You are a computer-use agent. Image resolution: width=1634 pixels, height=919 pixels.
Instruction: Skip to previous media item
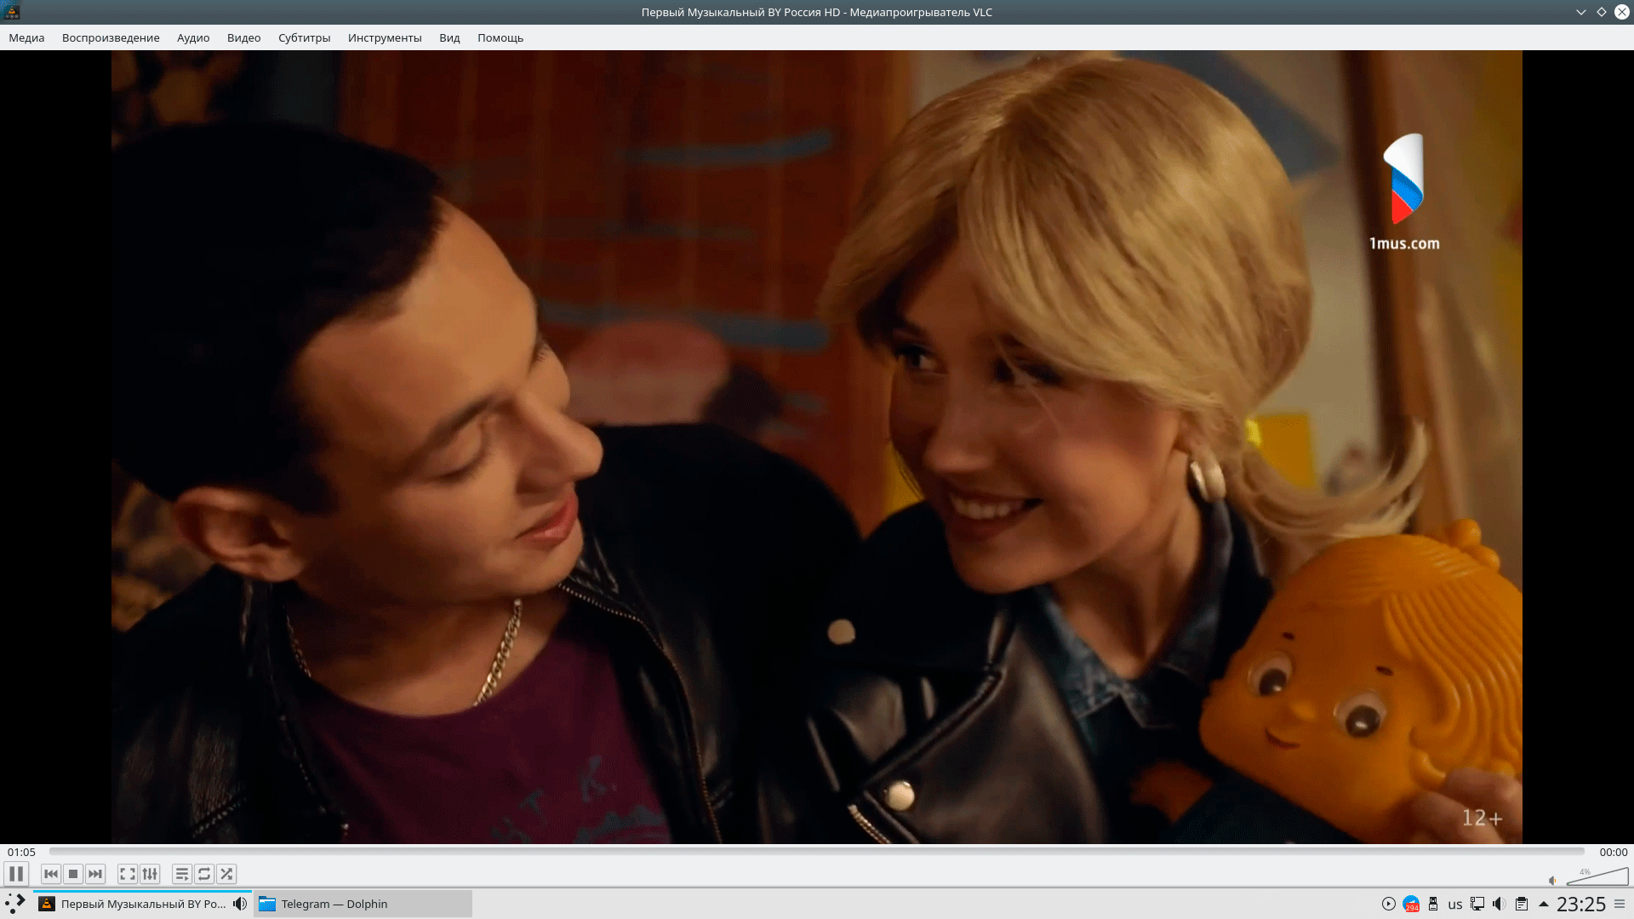click(x=51, y=874)
